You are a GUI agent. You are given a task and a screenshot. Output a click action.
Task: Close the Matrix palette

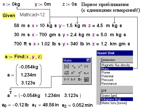click(x=88, y=60)
